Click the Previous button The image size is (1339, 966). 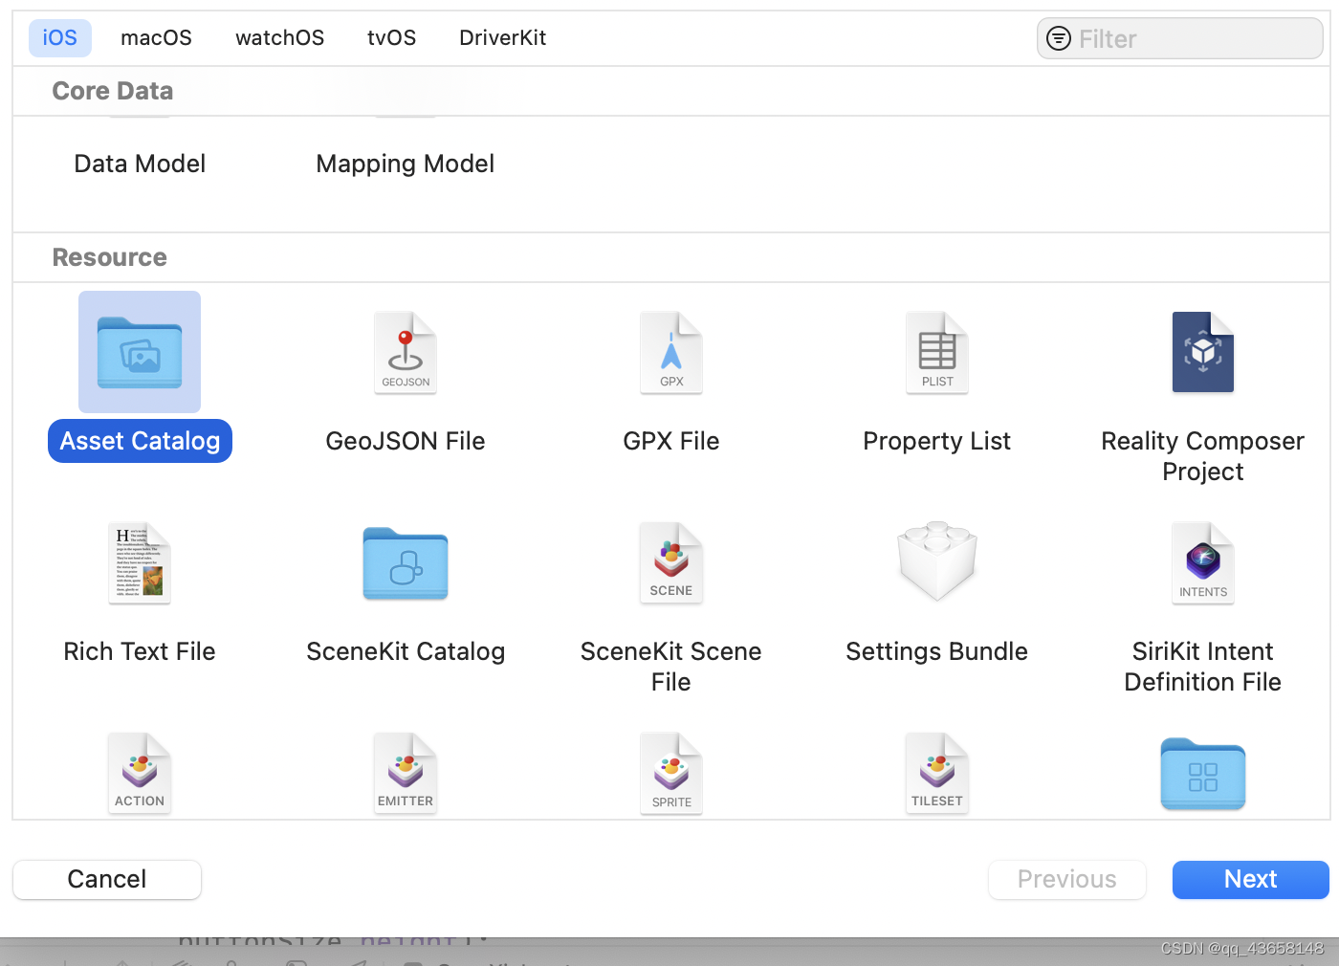click(1067, 880)
